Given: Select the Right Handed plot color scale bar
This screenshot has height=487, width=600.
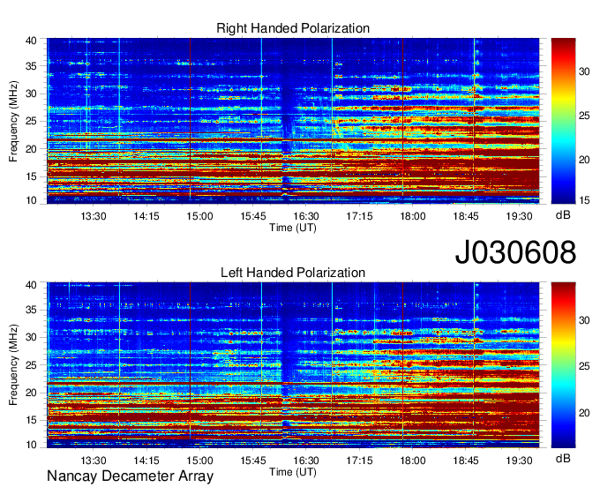Looking at the screenshot, I should (x=563, y=121).
